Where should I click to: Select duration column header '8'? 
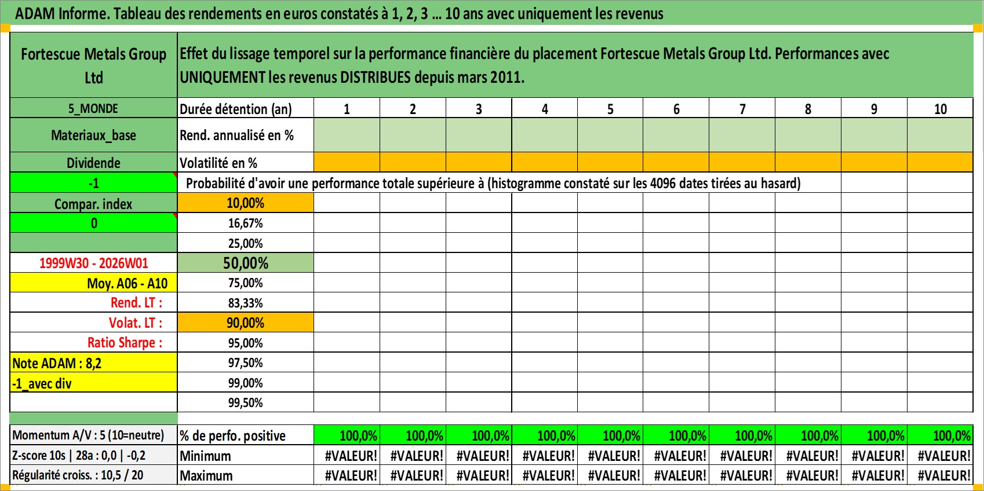(808, 108)
